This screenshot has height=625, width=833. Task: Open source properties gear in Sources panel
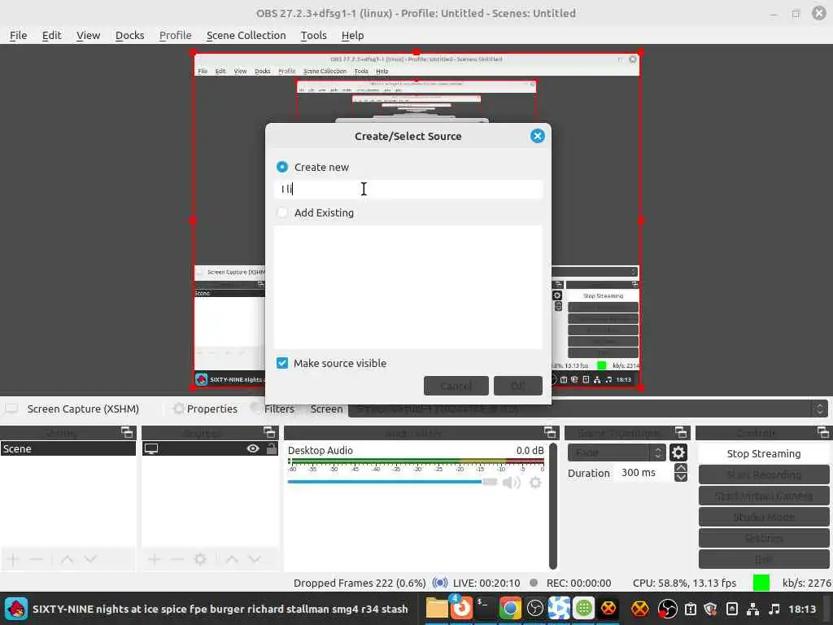(x=200, y=559)
